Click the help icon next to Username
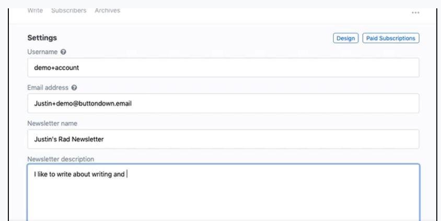441x221 pixels. coord(63,52)
